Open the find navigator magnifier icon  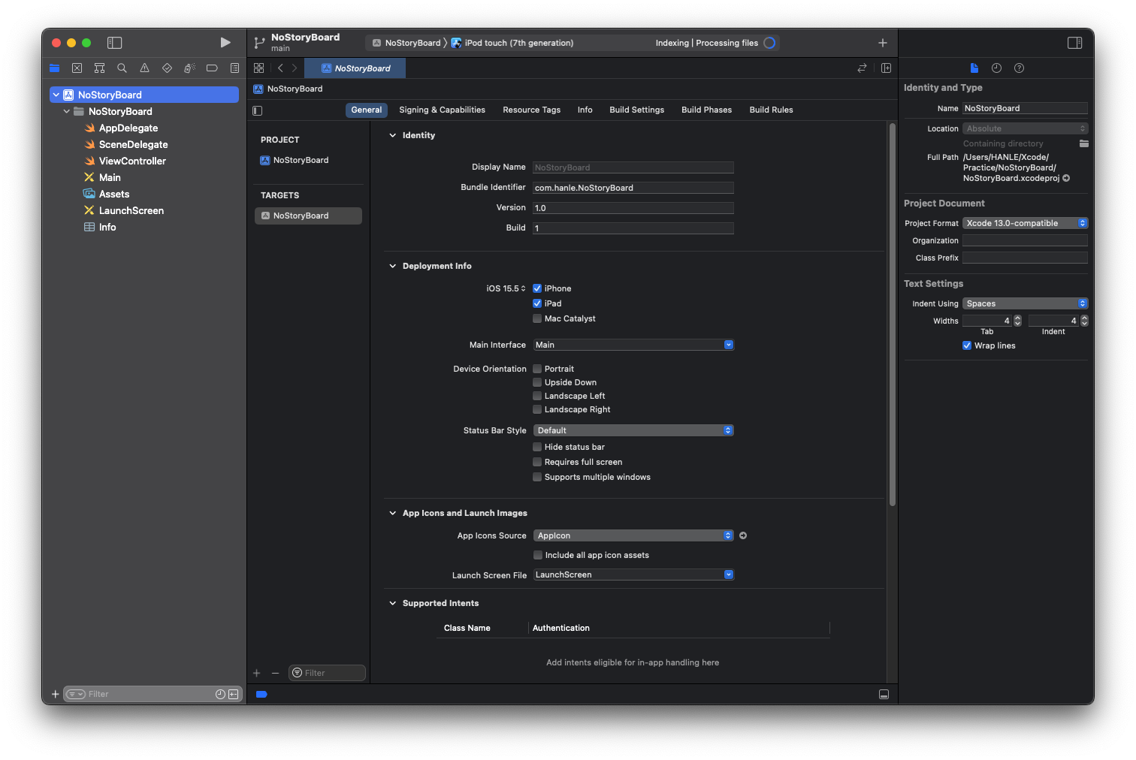click(122, 68)
